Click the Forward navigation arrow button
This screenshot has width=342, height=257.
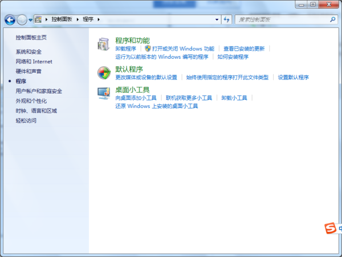point(22,19)
